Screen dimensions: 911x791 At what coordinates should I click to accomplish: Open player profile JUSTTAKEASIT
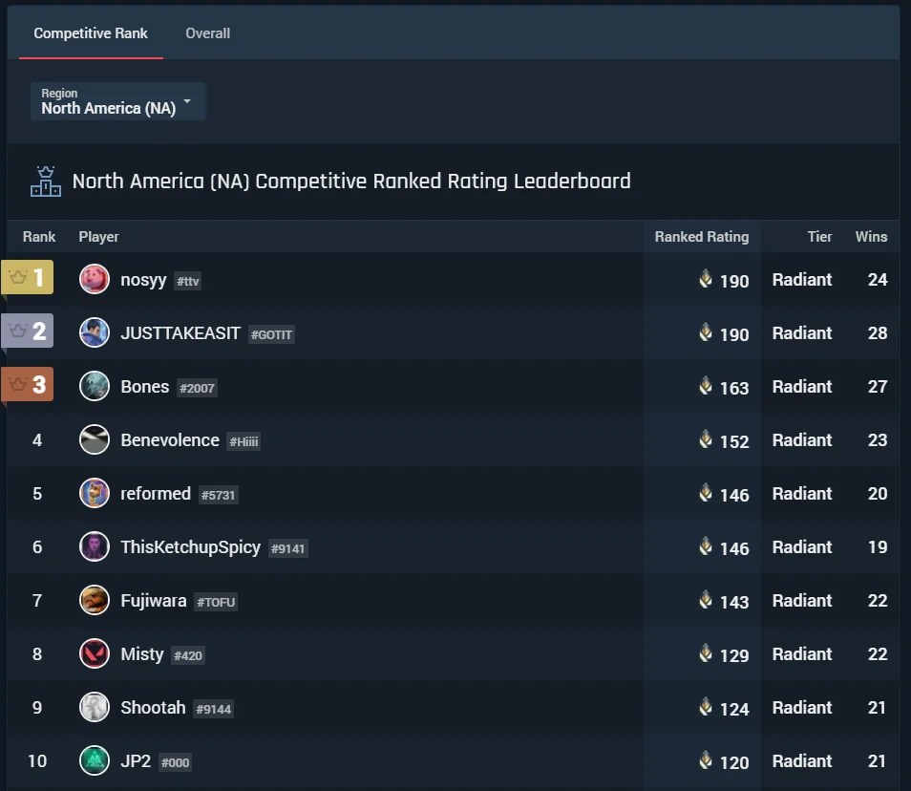point(180,333)
